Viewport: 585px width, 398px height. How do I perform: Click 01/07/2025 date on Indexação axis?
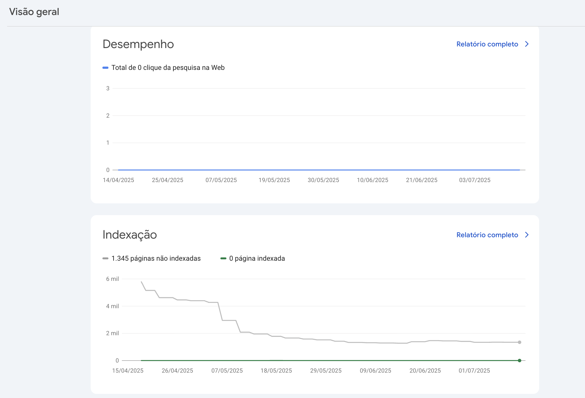(474, 371)
